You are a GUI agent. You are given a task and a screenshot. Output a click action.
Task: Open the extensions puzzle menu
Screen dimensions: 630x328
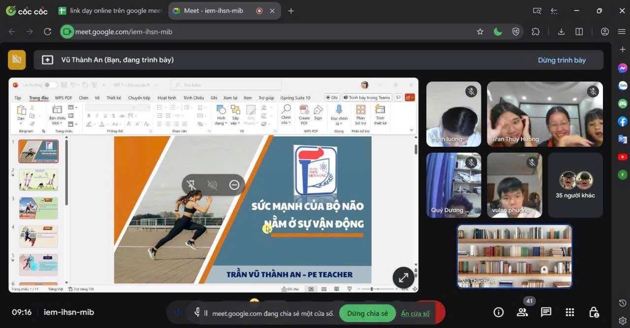click(535, 32)
